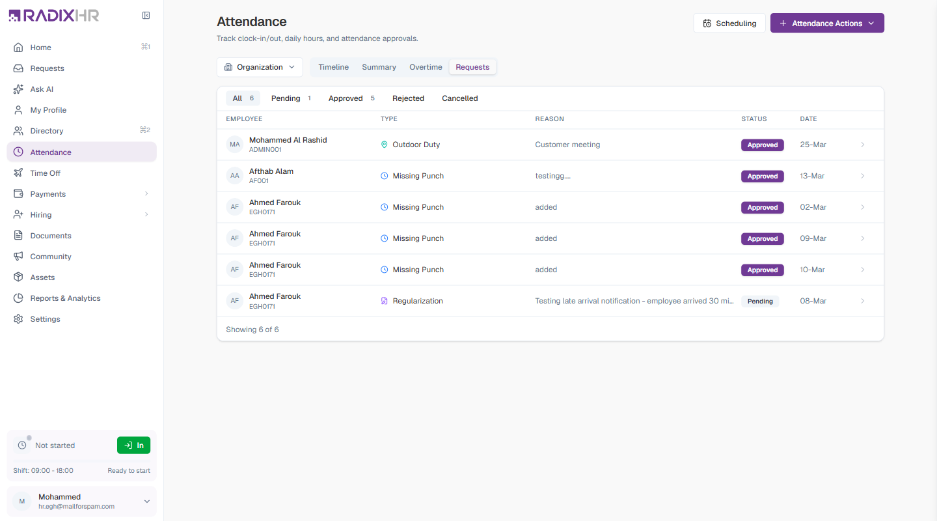This screenshot has height=521, width=937.
Task: Click the Assets cube icon
Action: pos(18,277)
